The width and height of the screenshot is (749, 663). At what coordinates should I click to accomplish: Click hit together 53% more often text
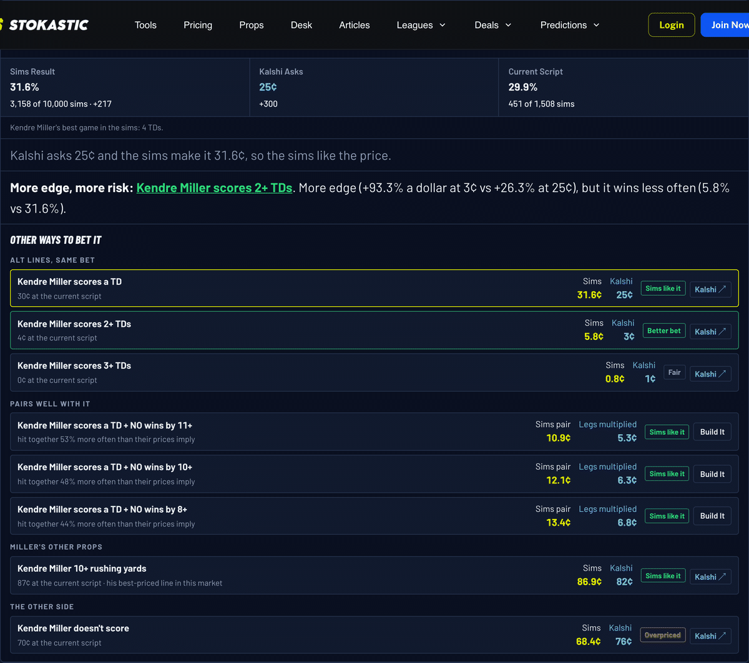[106, 440]
